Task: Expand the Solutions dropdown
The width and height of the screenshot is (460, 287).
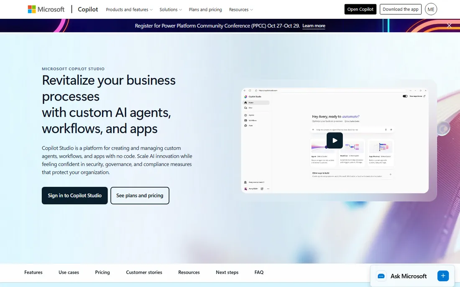Action: point(171,10)
